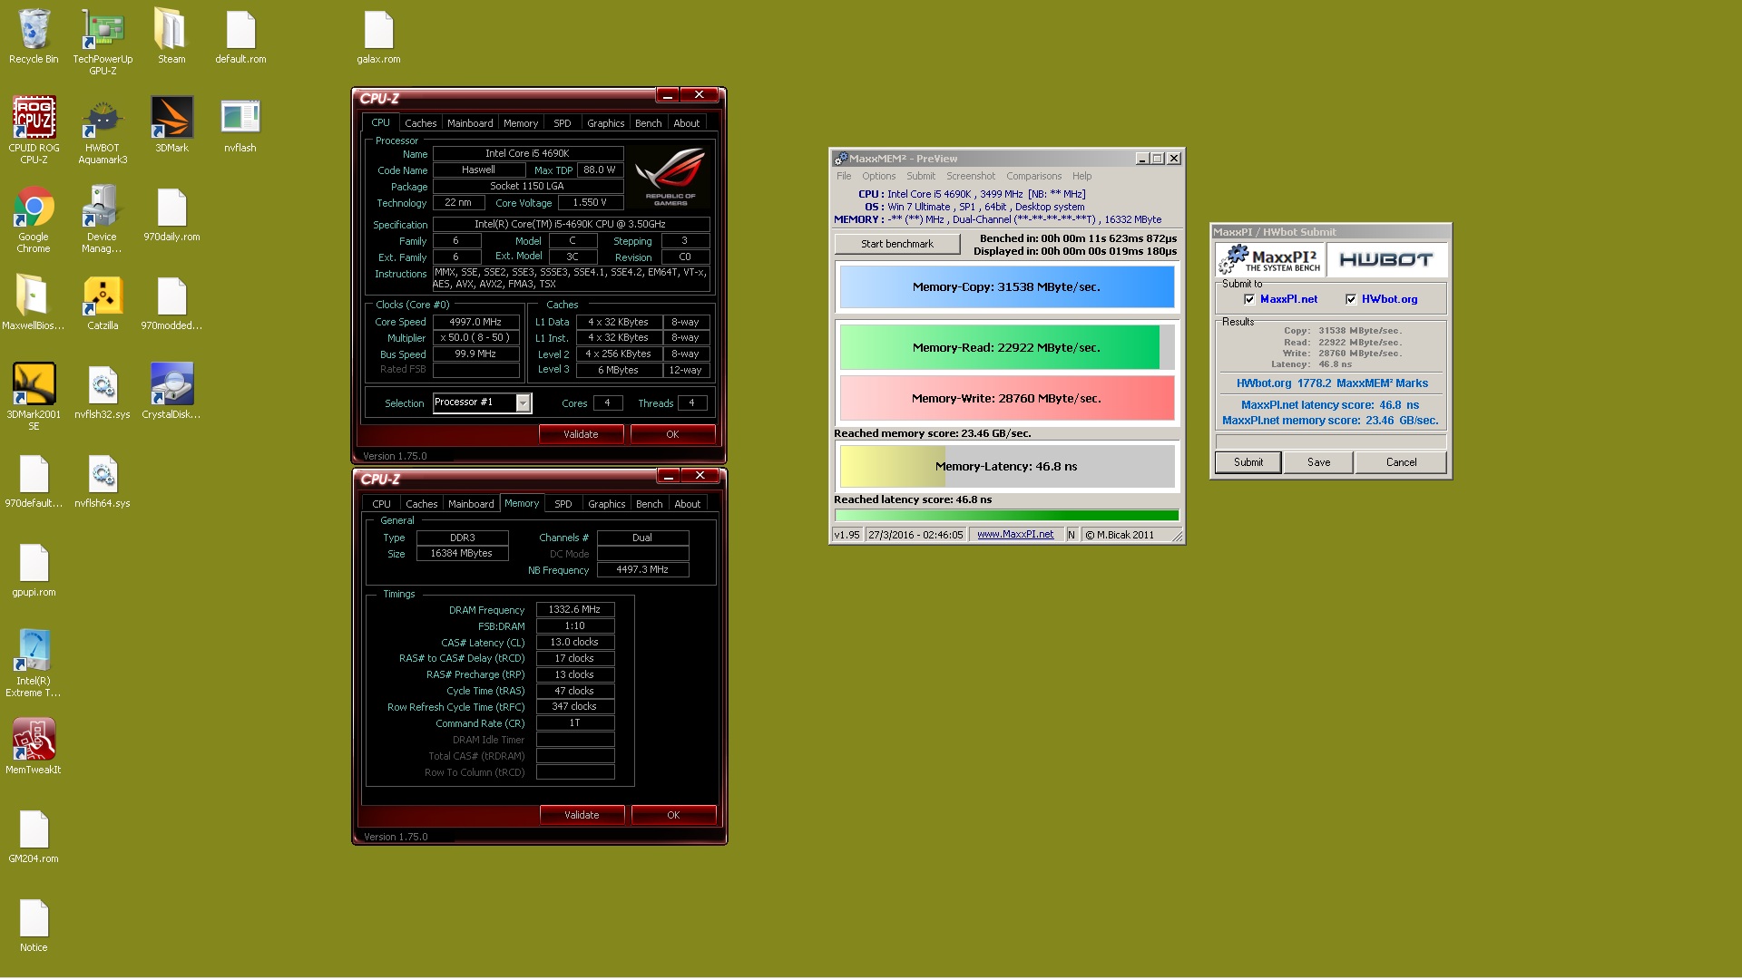Launch the 3DMark shortcut
Screen dimensions: 1742x979
pos(171,125)
